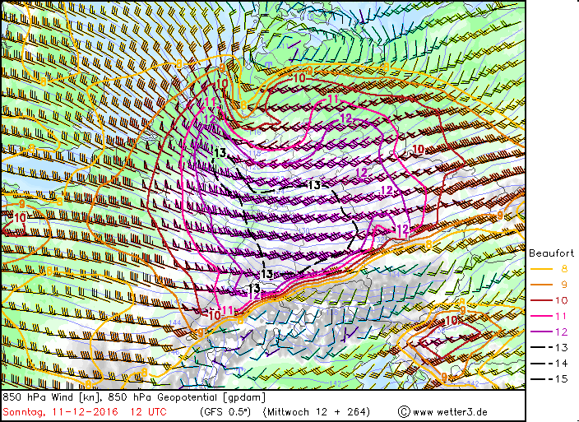Select the dashed line swatch beside legend 14

tap(541, 364)
